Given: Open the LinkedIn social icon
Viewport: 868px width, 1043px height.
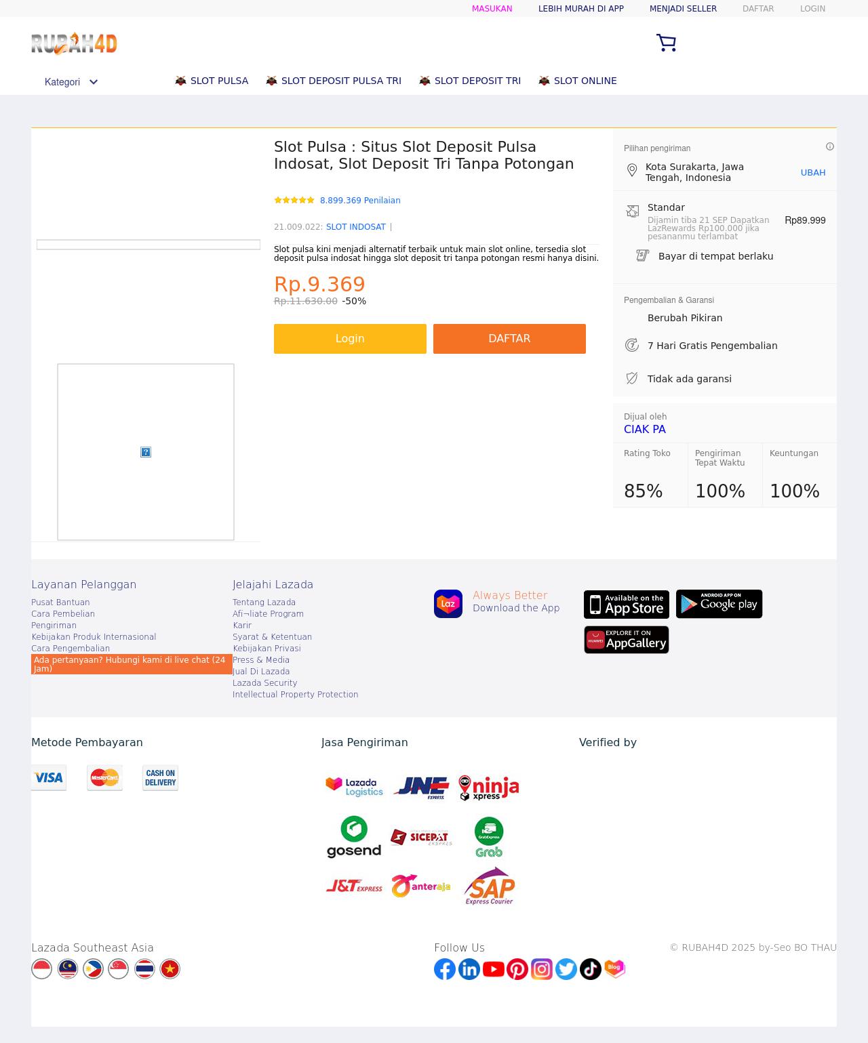Looking at the screenshot, I should tap(469, 969).
